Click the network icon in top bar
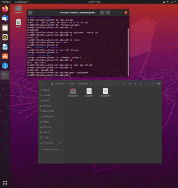This screenshot has width=178, height=188. [x=164, y=2]
